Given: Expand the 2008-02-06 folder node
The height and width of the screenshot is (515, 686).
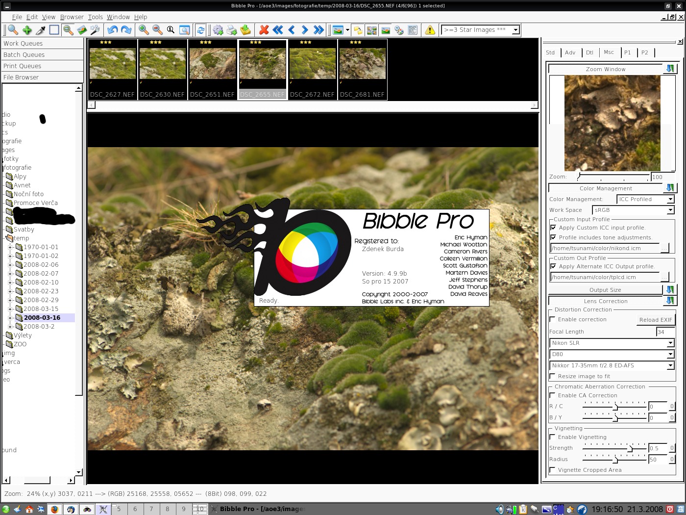Looking at the screenshot, I should [11, 265].
